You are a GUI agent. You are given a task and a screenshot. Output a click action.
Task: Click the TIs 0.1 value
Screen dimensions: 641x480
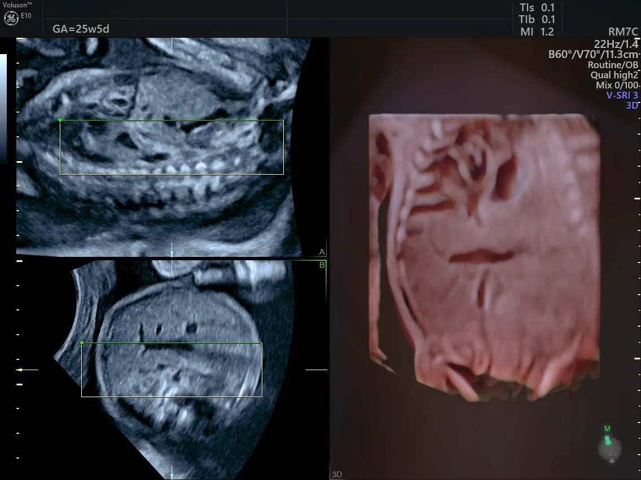click(537, 8)
